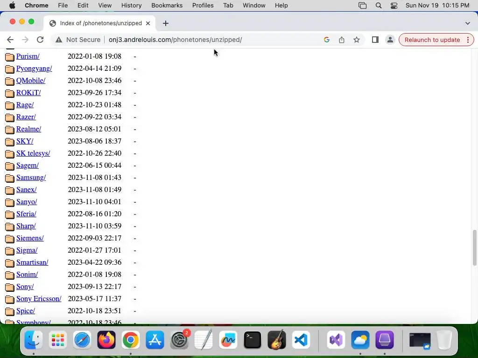
Task: Close the Index of /phonetones/unzipped tab
Action: coord(148,23)
